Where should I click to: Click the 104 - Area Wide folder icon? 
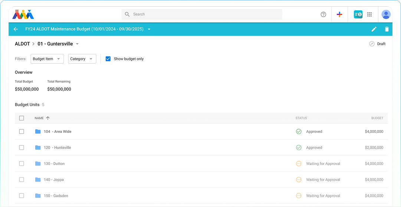point(38,132)
